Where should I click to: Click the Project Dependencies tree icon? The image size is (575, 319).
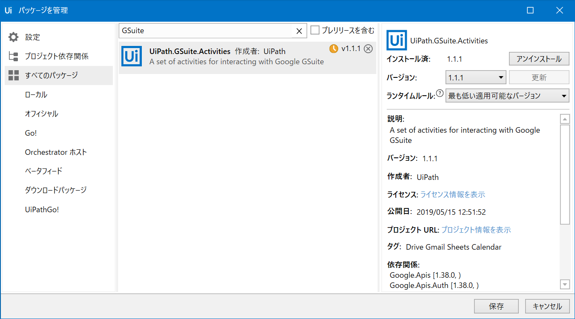(14, 56)
